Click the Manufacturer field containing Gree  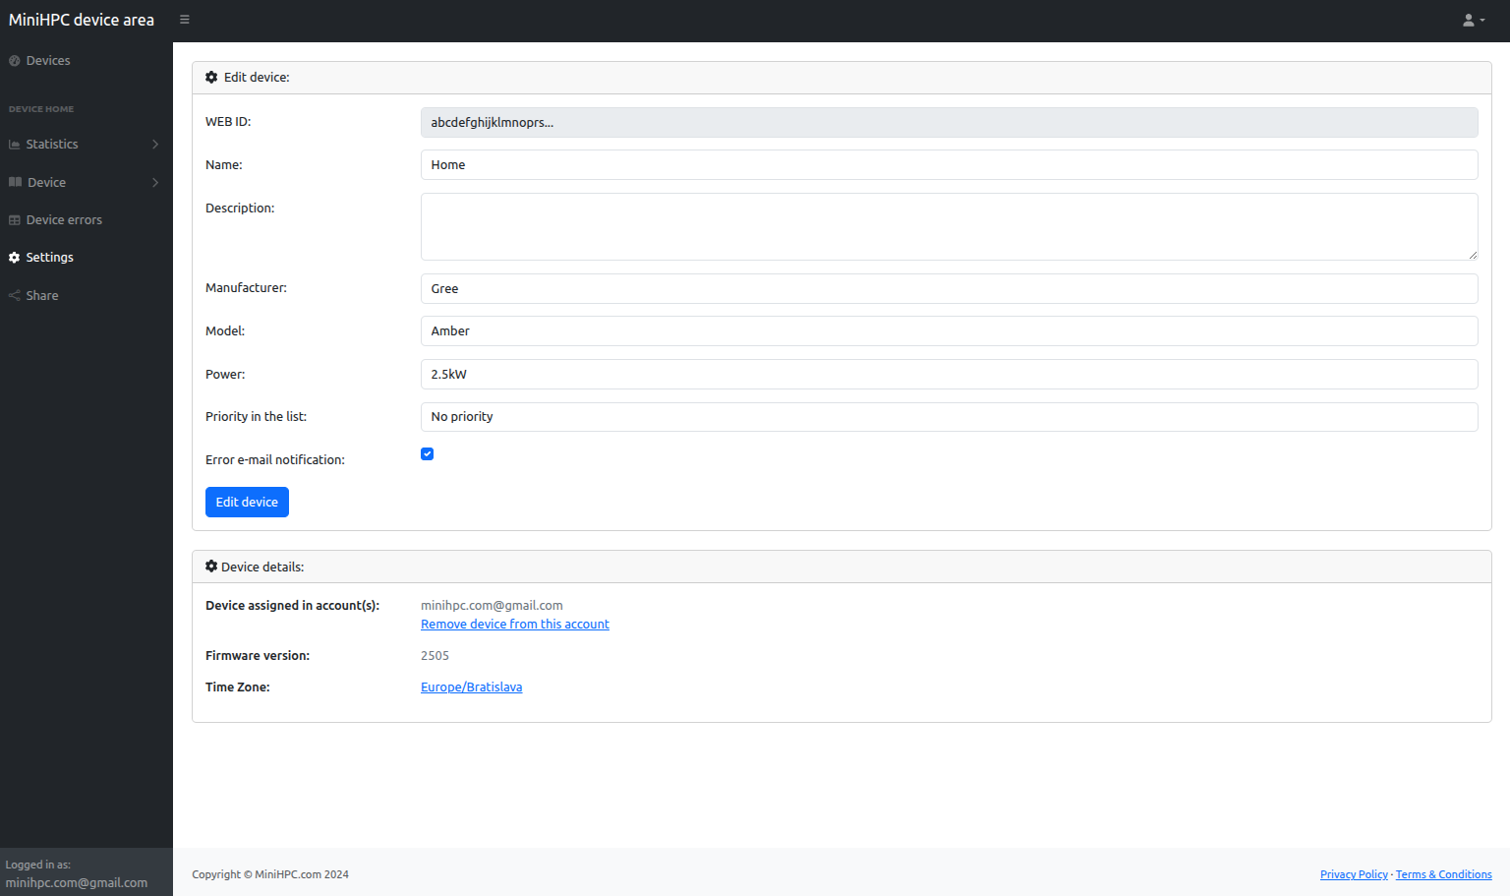(x=949, y=289)
